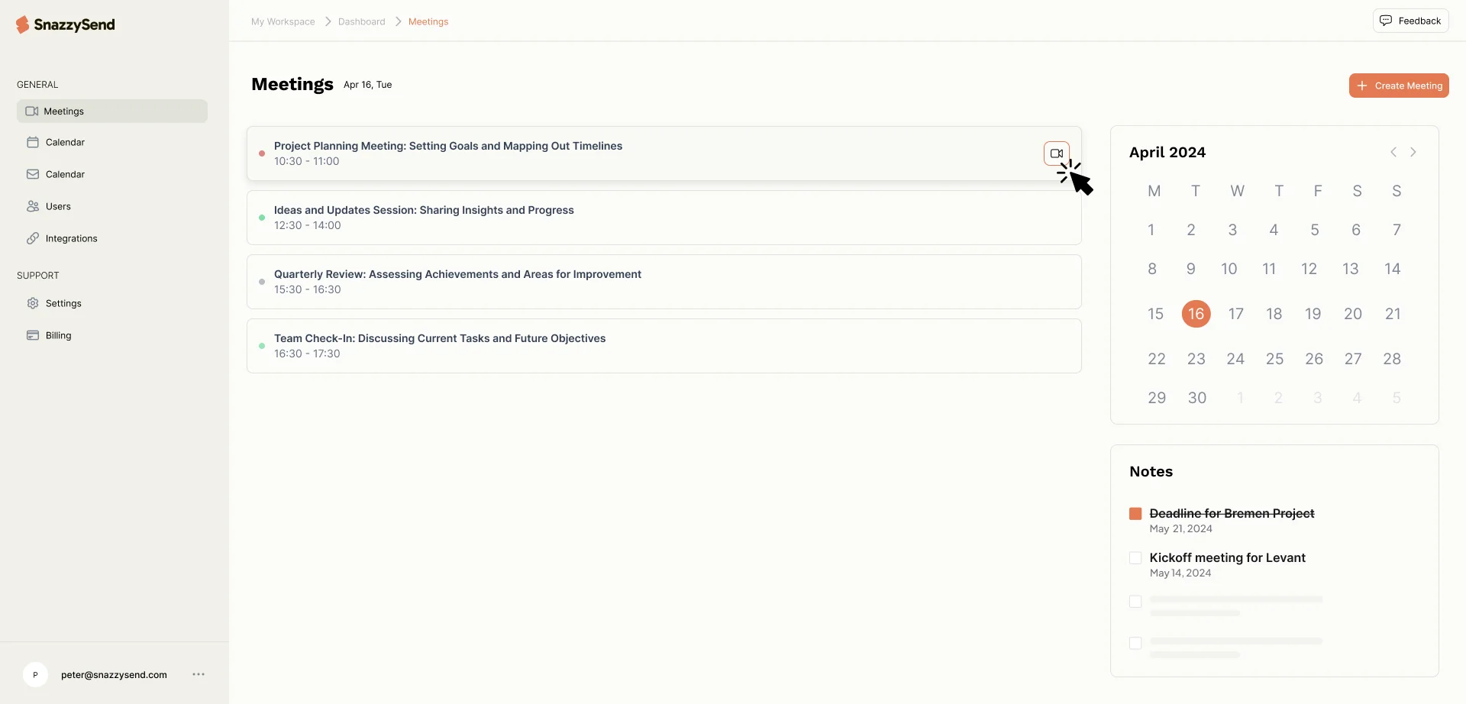Tick the first empty placeholder note checkbox

tap(1135, 602)
